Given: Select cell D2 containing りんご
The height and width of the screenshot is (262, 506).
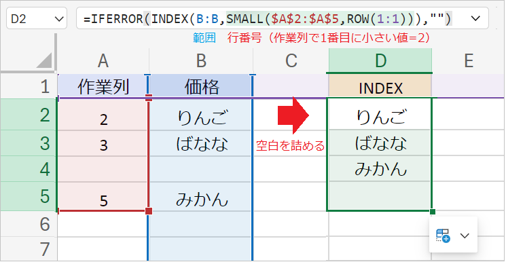Looking at the screenshot, I should 380,115.
